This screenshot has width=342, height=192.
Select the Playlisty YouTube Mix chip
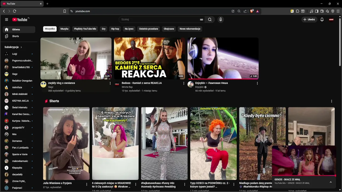coord(85,29)
